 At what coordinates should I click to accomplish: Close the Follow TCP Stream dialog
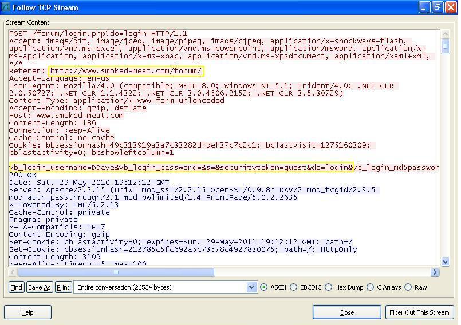click(x=346, y=312)
